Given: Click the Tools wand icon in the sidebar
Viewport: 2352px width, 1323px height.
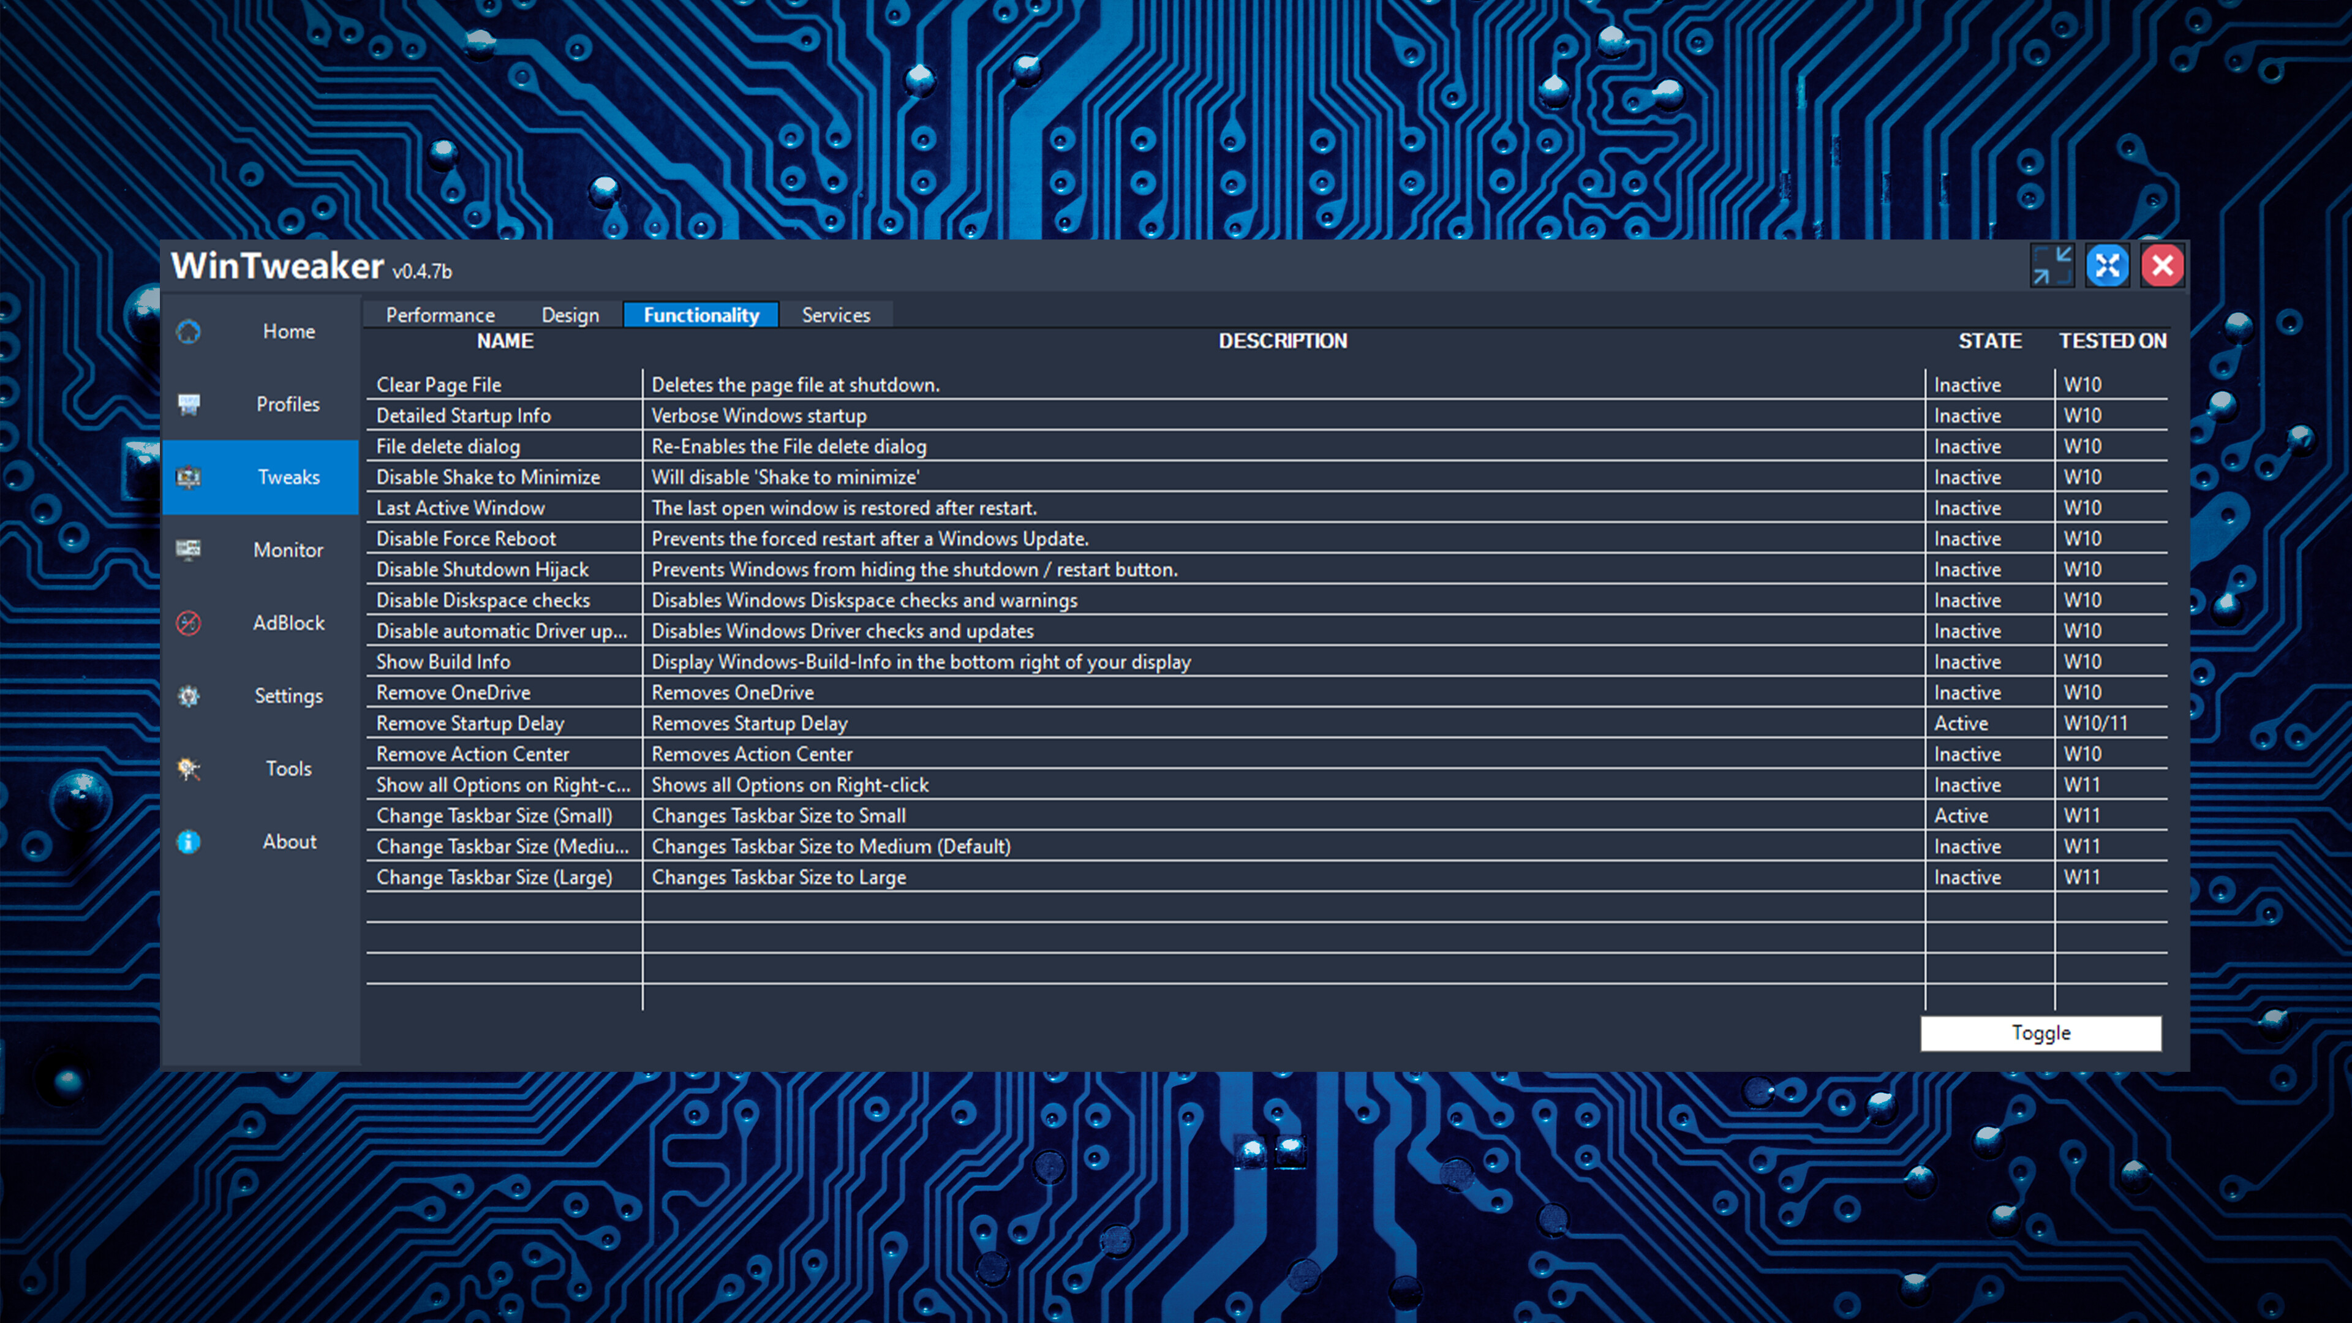Looking at the screenshot, I should click(x=188, y=769).
